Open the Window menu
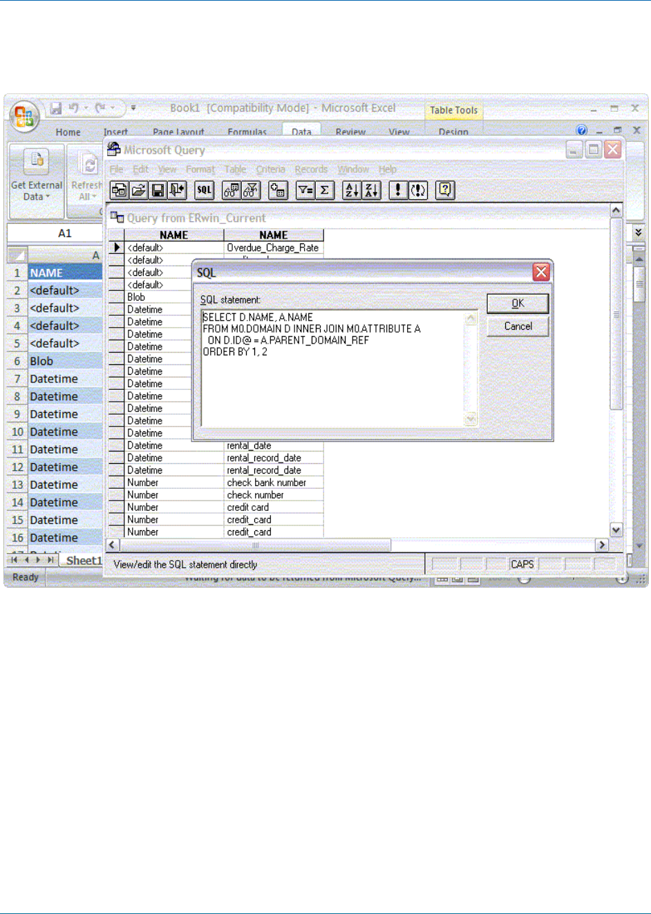The image size is (651, 914). point(353,169)
